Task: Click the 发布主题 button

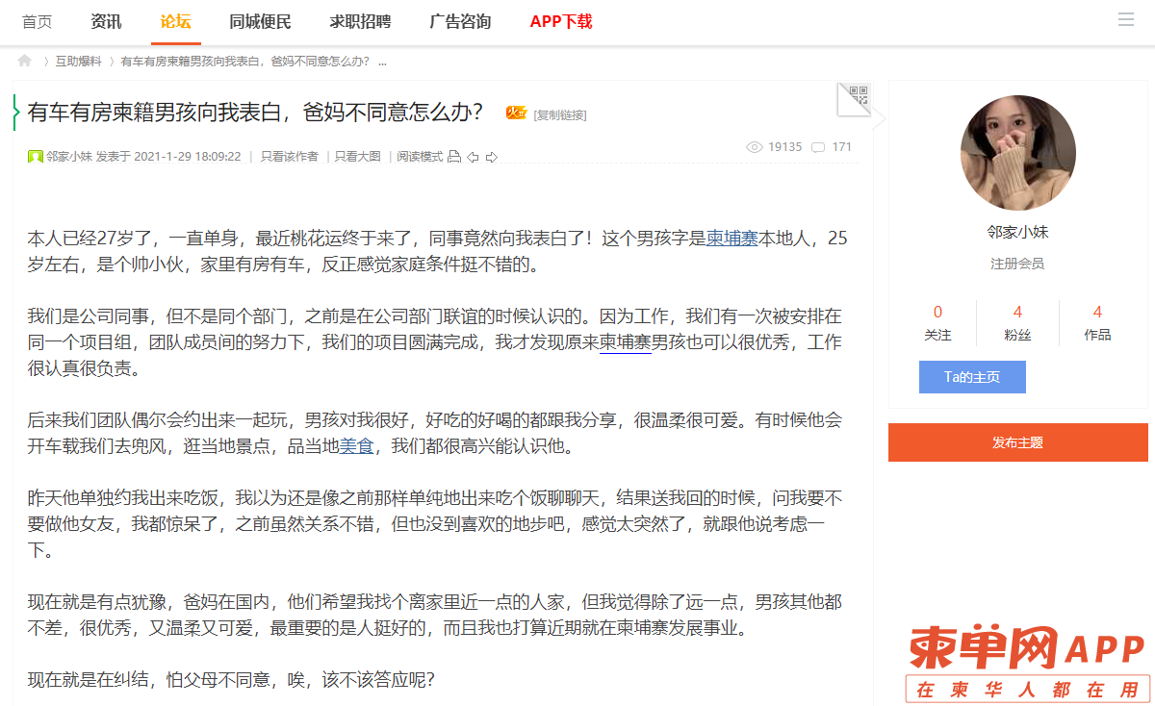Action: tap(1017, 442)
